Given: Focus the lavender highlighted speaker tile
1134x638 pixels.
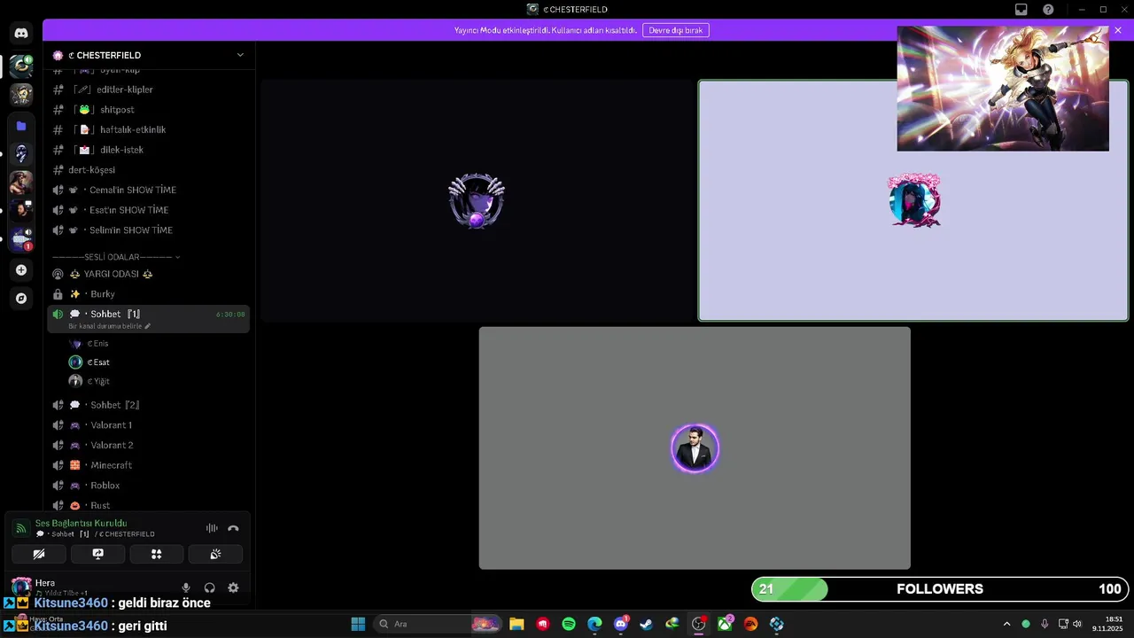Looking at the screenshot, I should click(x=913, y=201).
